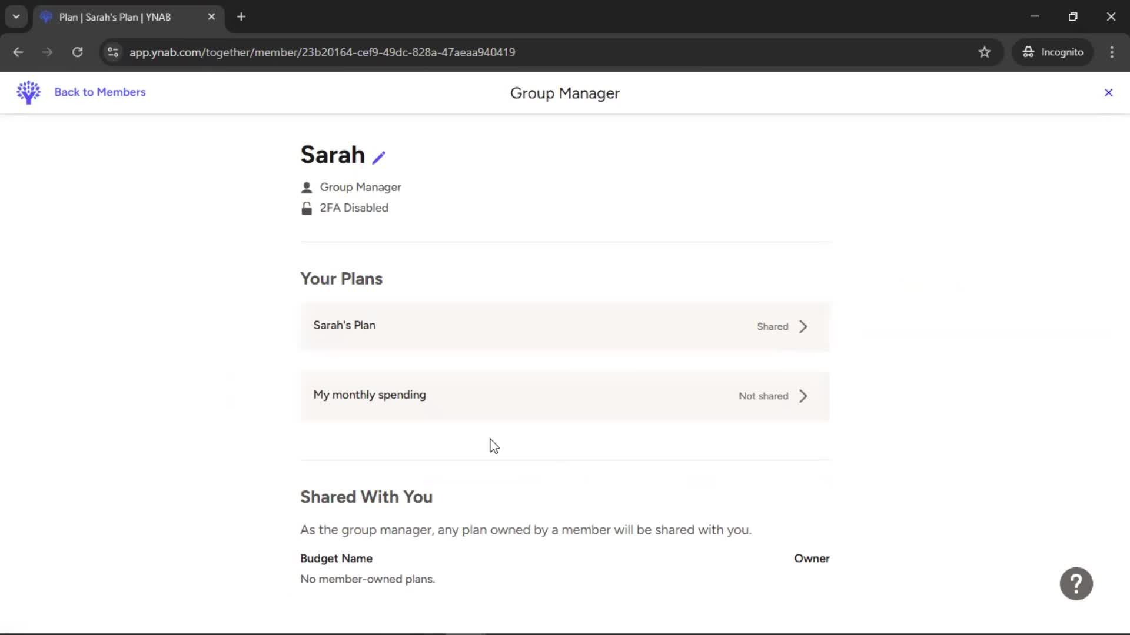Image resolution: width=1130 pixels, height=635 pixels.
Task: Open the Chrome three-dot menu
Action: tap(1112, 52)
